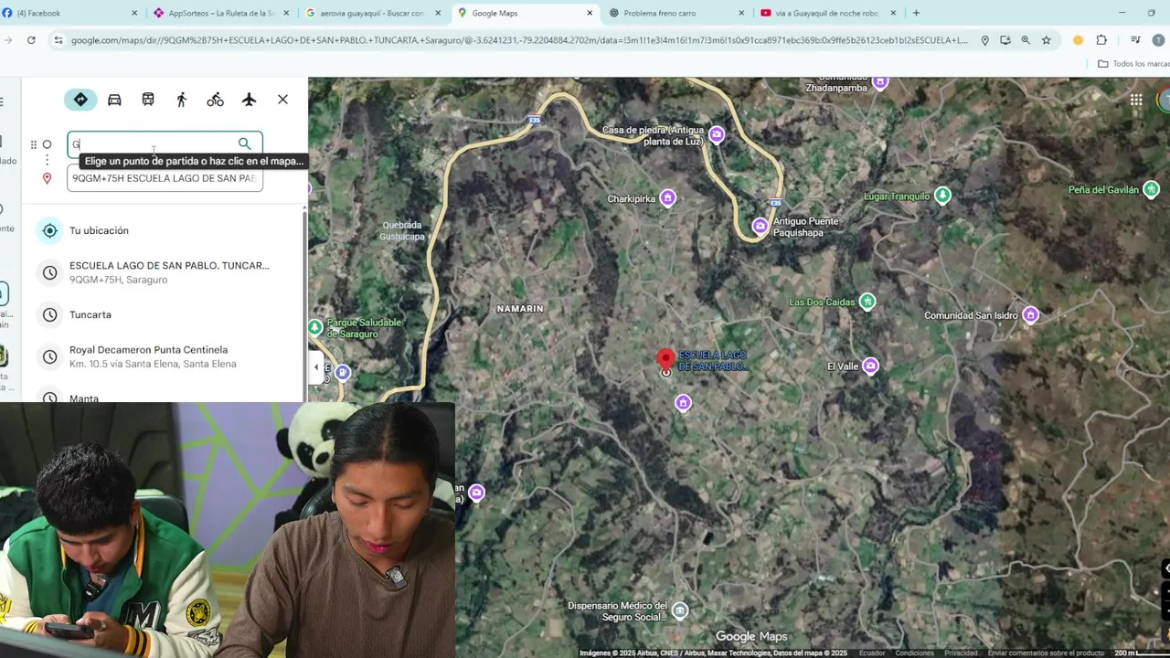Choose flights travel mode

click(x=249, y=100)
